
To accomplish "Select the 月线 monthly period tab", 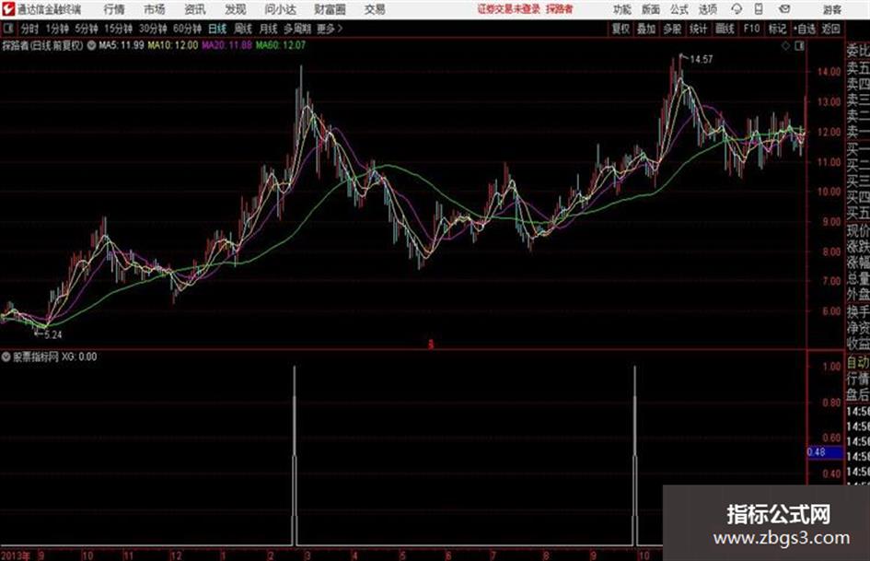I will tap(268, 29).
